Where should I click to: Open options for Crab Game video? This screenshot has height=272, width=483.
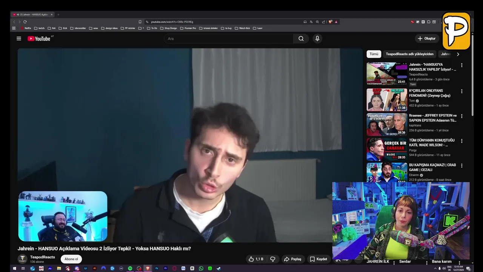(461, 165)
